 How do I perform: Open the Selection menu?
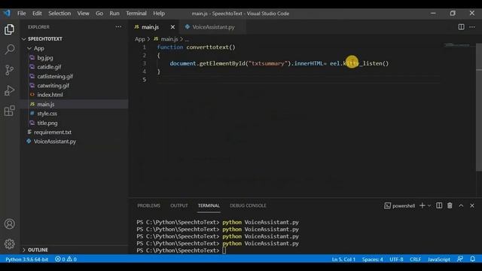tap(59, 14)
